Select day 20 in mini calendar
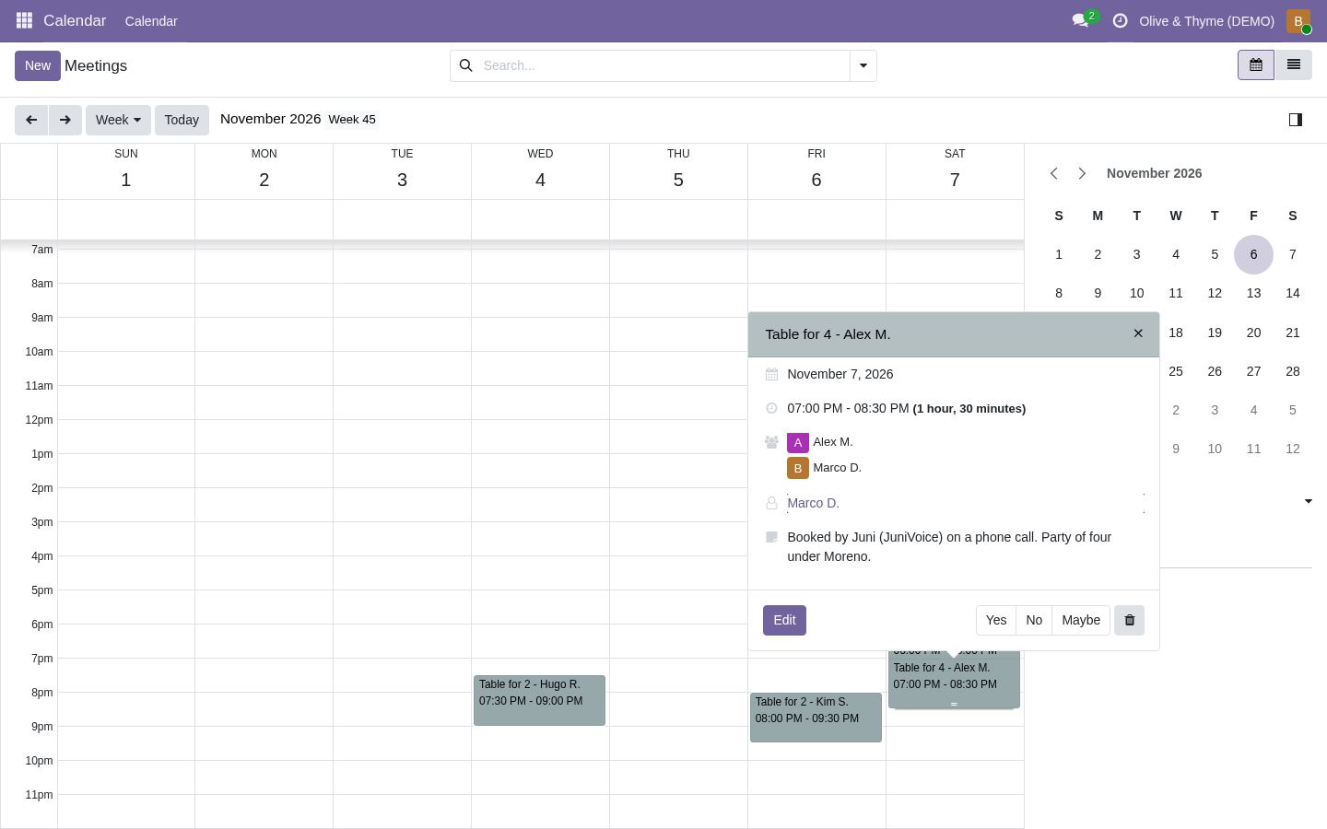 (x=1253, y=333)
